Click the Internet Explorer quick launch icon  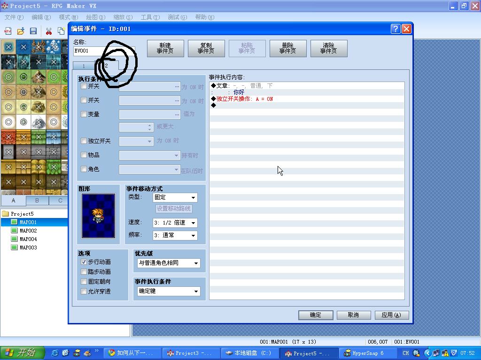pos(54,353)
